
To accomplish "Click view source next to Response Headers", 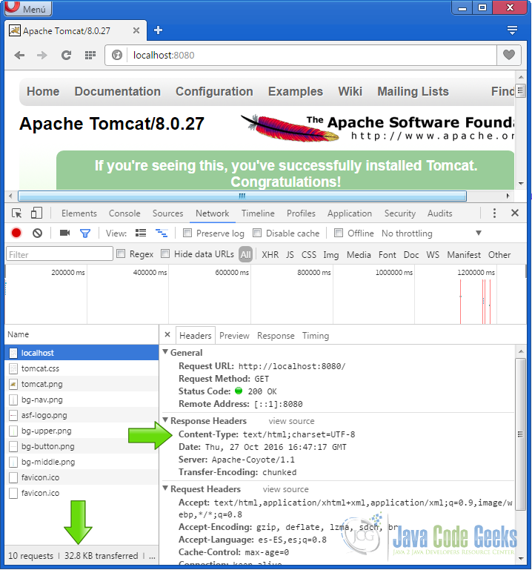I will tap(291, 421).
